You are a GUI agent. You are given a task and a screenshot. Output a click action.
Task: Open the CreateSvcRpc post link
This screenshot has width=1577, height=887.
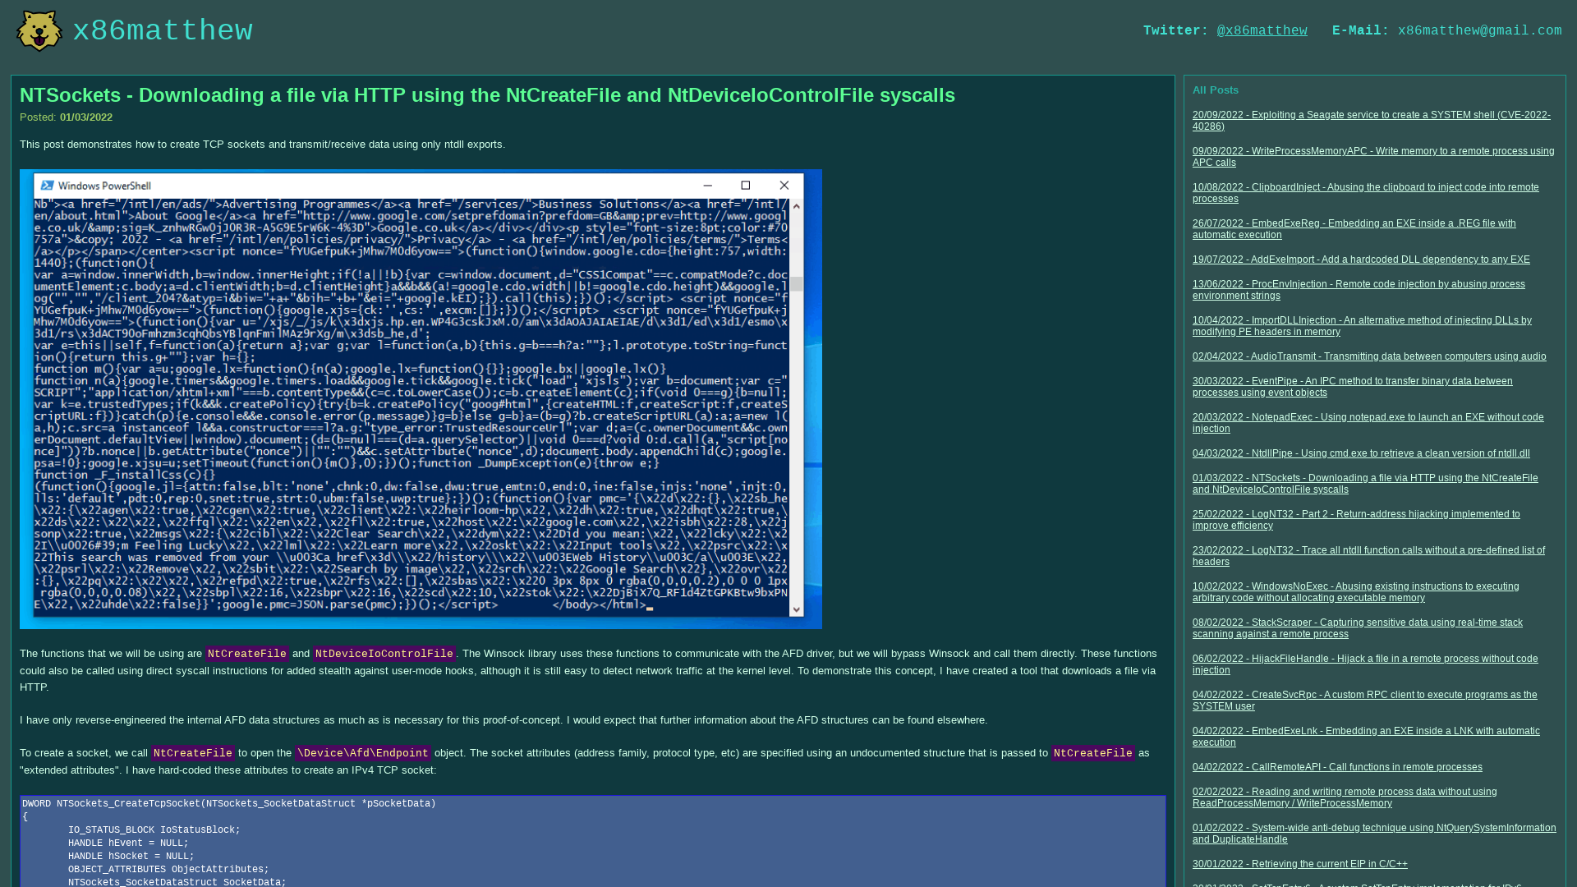tap(1364, 701)
